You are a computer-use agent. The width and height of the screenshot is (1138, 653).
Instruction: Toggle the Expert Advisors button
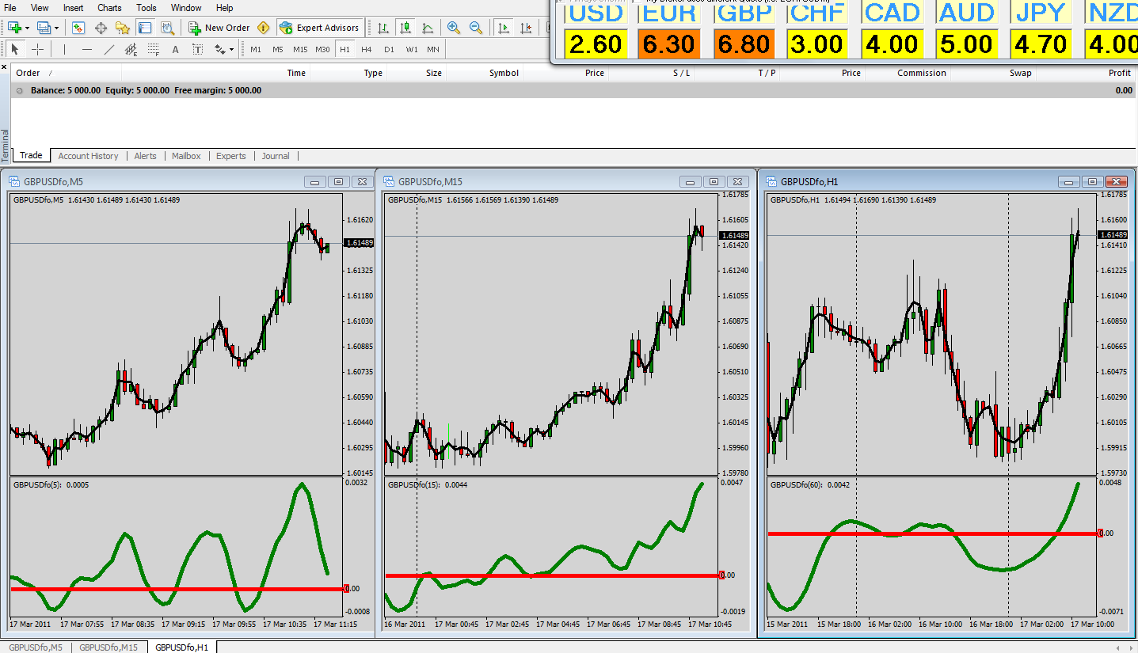pos(319,28)
